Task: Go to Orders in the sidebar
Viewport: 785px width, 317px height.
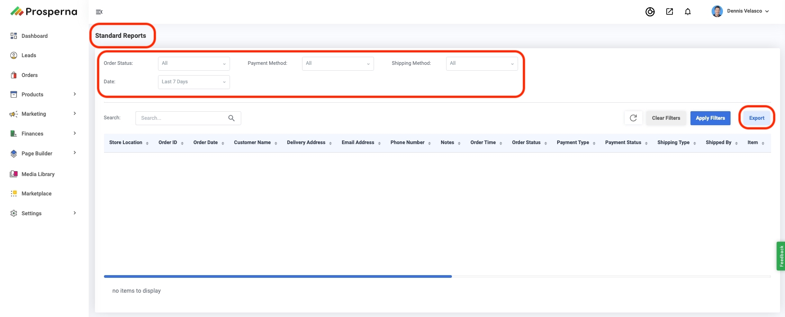Action: [29, 75]
